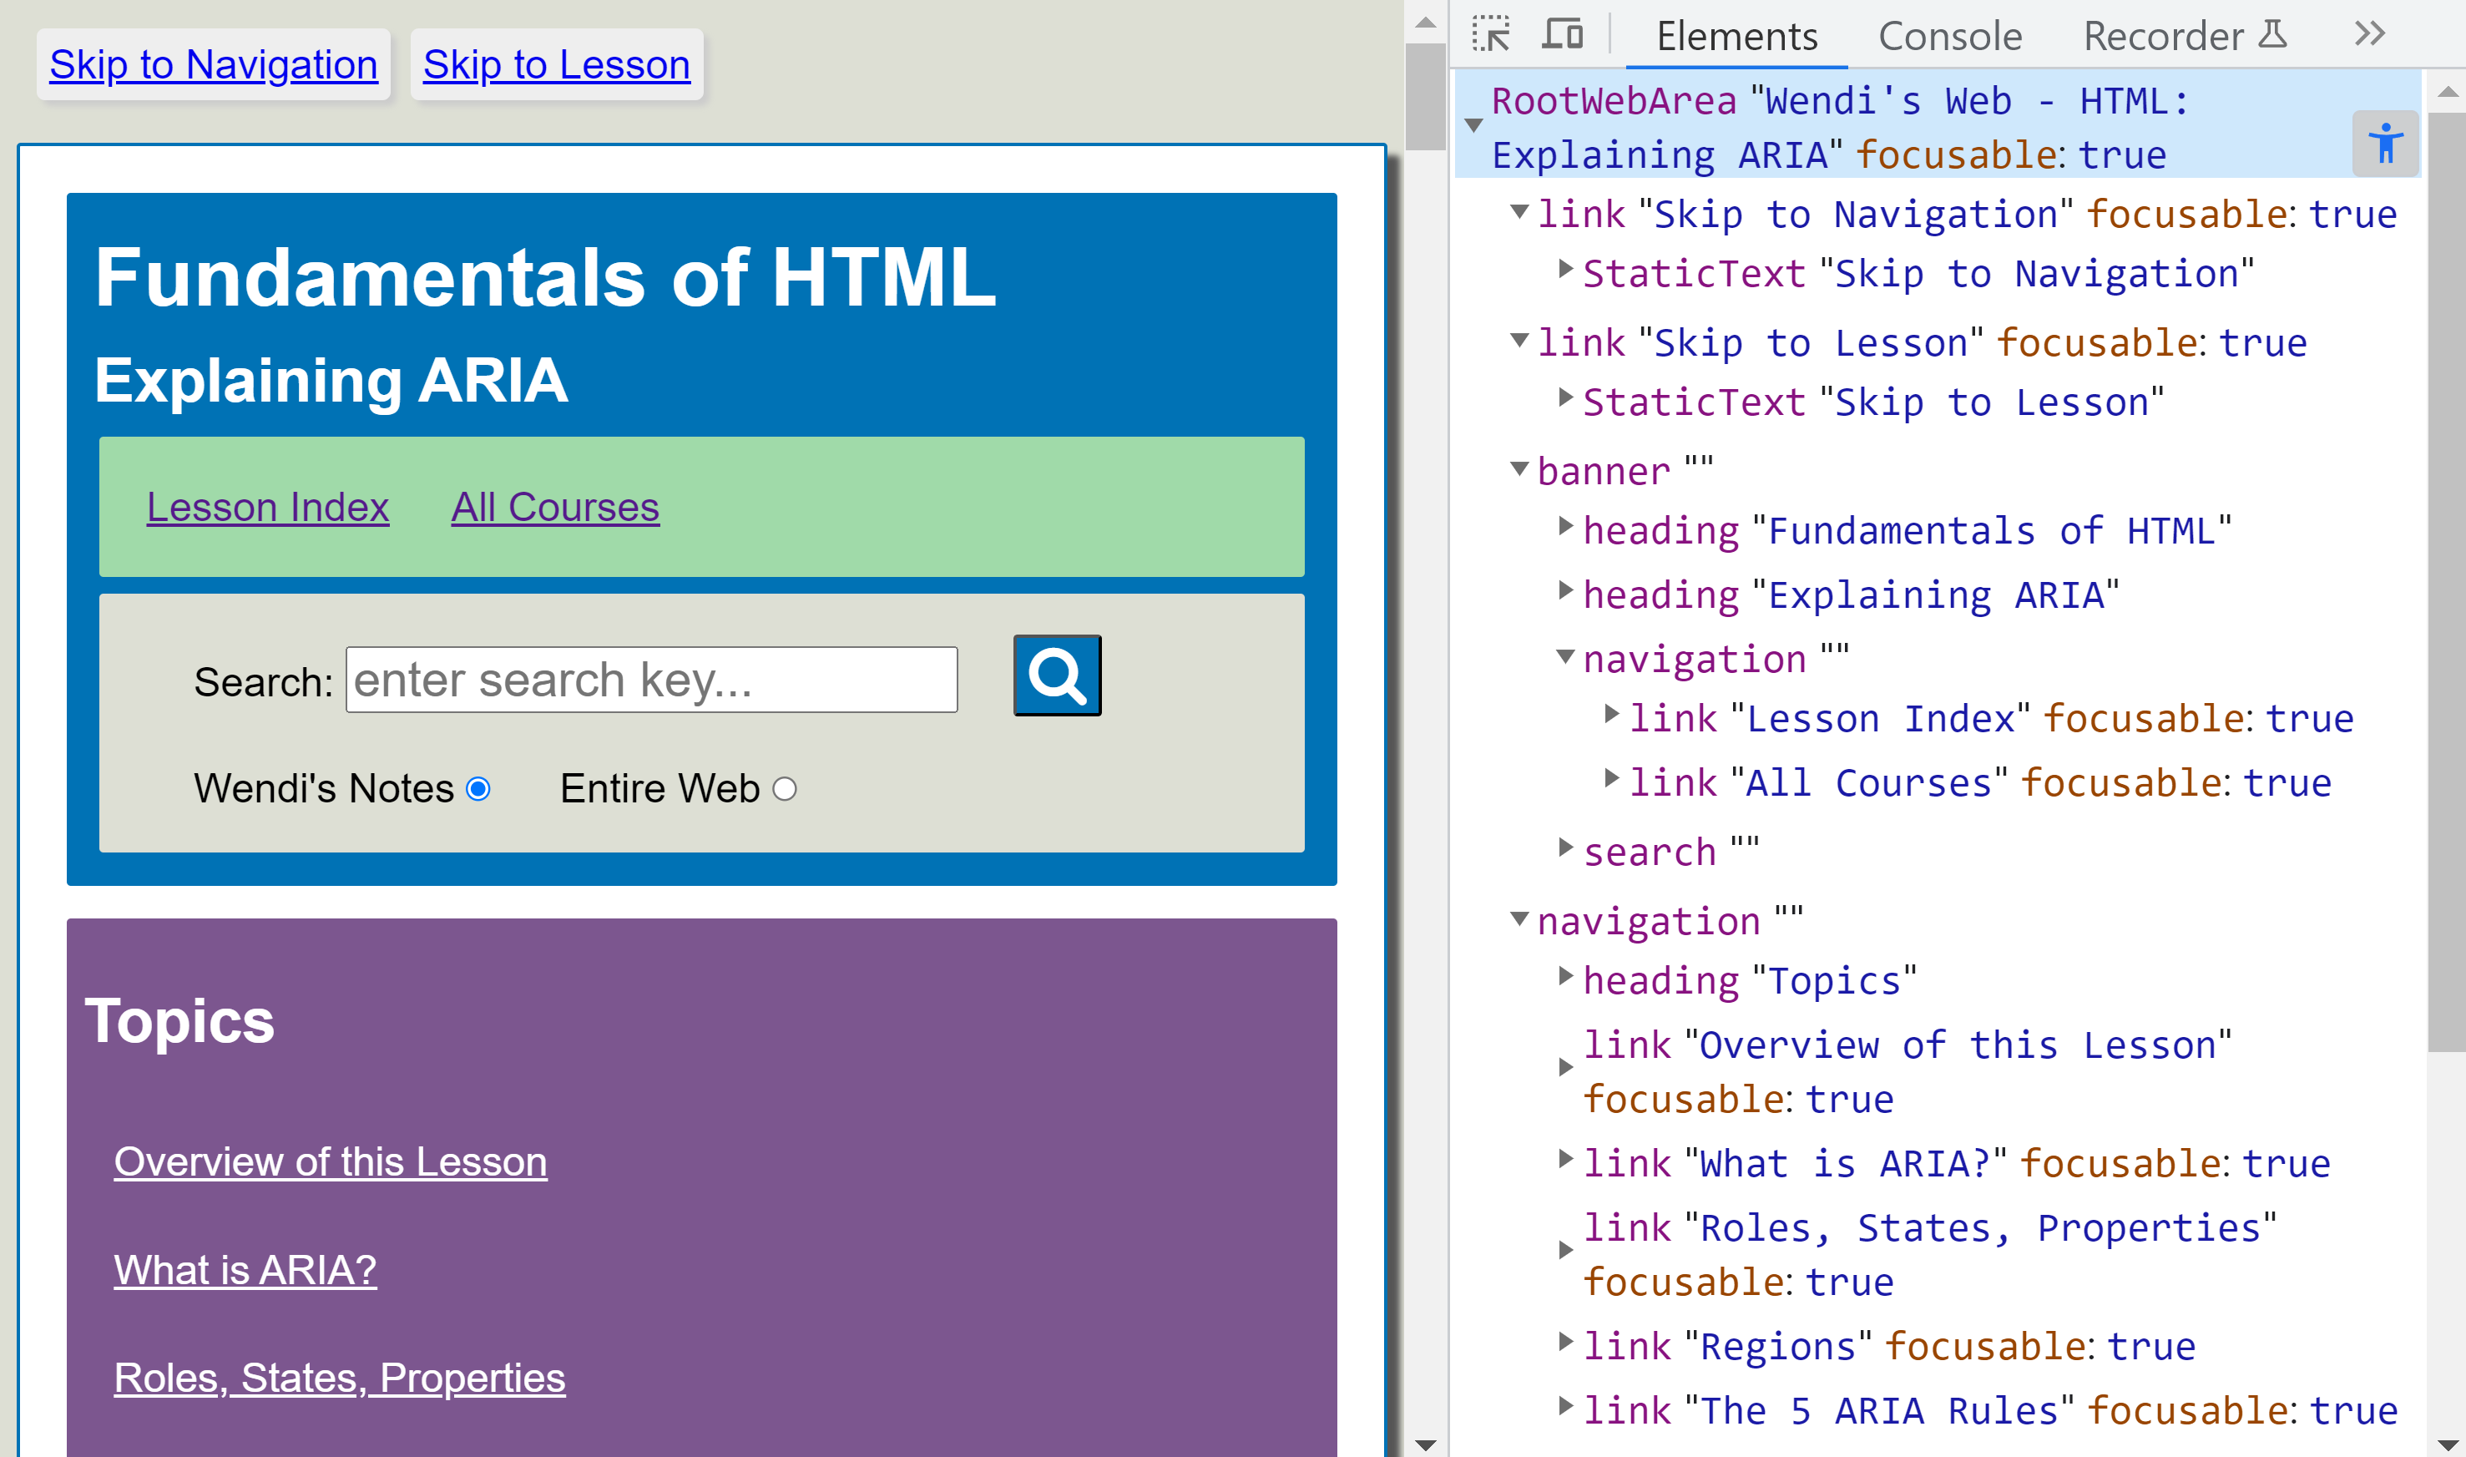Select the Entire Web radio button
Image resolution: width=2466 pixels, height=1457 pixels.
[x=784, y=788]
